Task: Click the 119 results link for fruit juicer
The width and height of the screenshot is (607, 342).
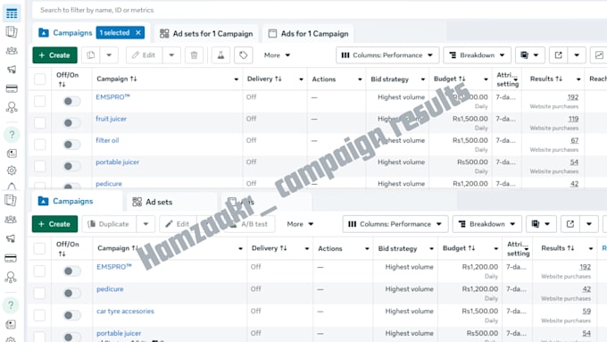Action: [573, 119]
